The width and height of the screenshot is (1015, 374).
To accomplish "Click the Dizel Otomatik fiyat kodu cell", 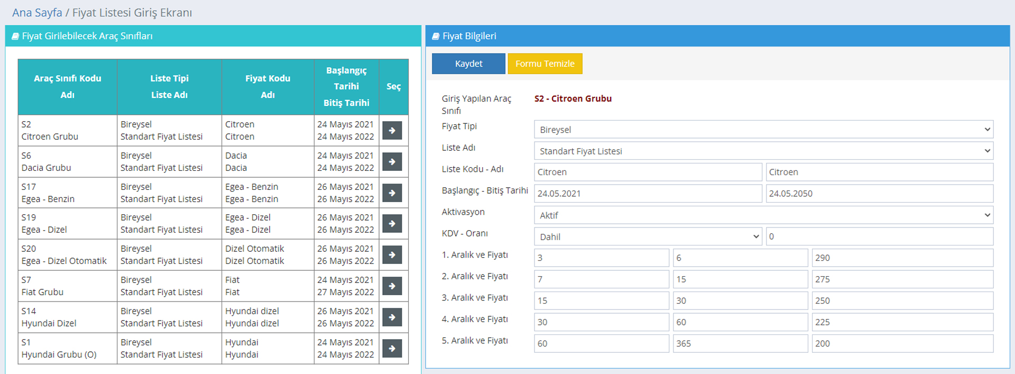I will pyautogui.click(x=268, y=255).
